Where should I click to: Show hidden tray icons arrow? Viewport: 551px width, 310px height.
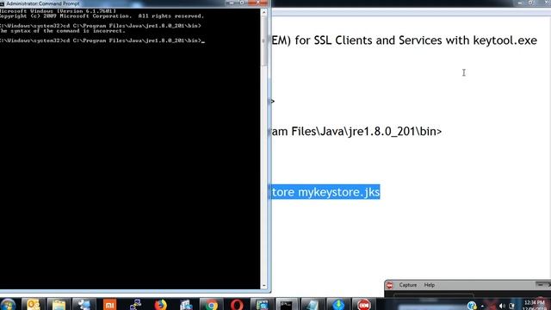482,307
